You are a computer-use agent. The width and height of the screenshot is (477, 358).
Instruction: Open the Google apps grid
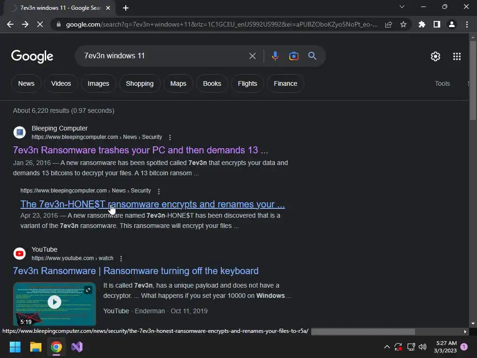(x=457, y=56)
